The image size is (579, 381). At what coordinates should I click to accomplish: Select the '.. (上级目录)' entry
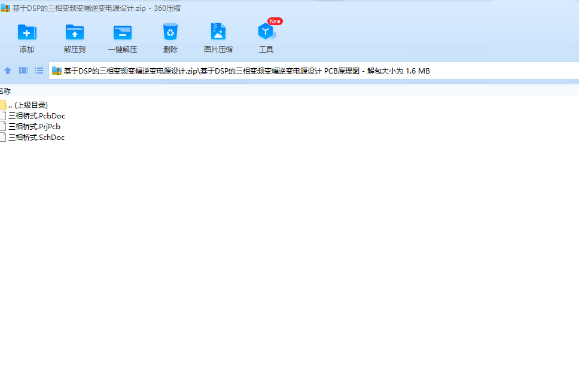(x=28, y=105)
